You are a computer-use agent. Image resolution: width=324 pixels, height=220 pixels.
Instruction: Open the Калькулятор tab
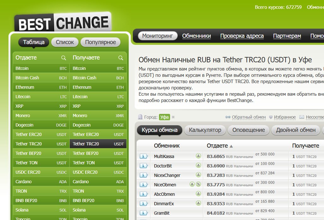click(x=205, y=130)
